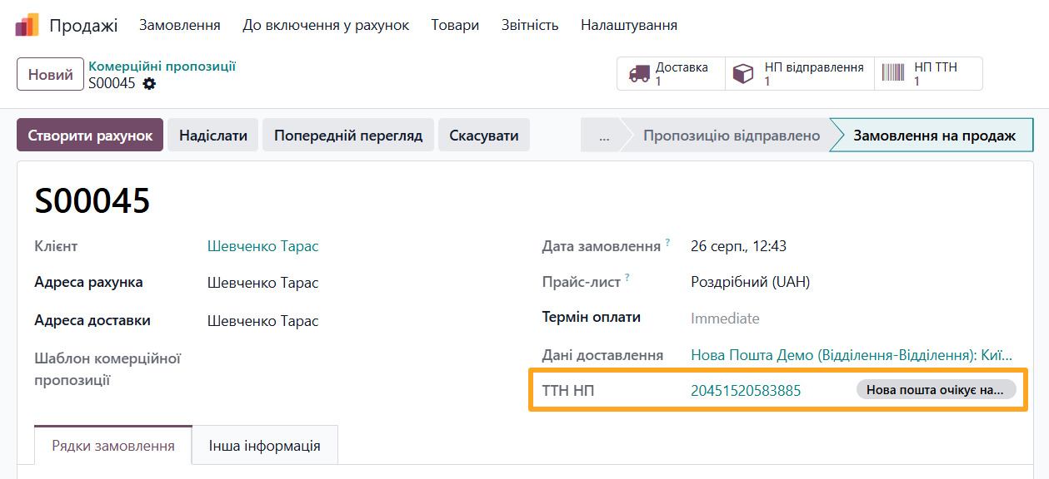Open the Комерційні пропозиції breadcrumb link
This screenshot has height=479, width=1049.
click(162, 67)
